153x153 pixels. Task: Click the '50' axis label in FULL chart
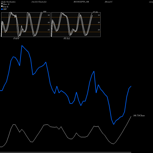(x=99, y=22)
